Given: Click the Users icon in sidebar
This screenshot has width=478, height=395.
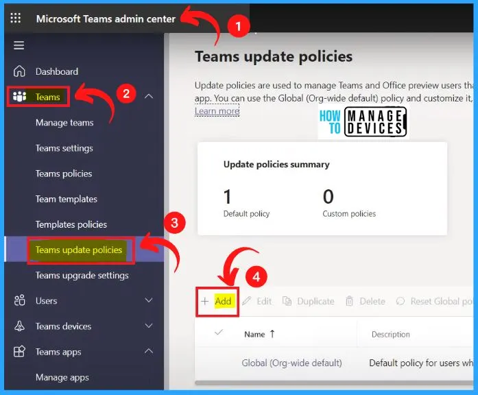Looking at the screenshot, I should pos(19,300).
